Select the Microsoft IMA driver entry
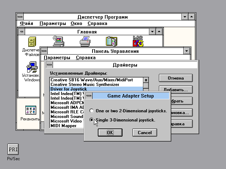The width and height of the screenshot is (226, 169). 67,107
